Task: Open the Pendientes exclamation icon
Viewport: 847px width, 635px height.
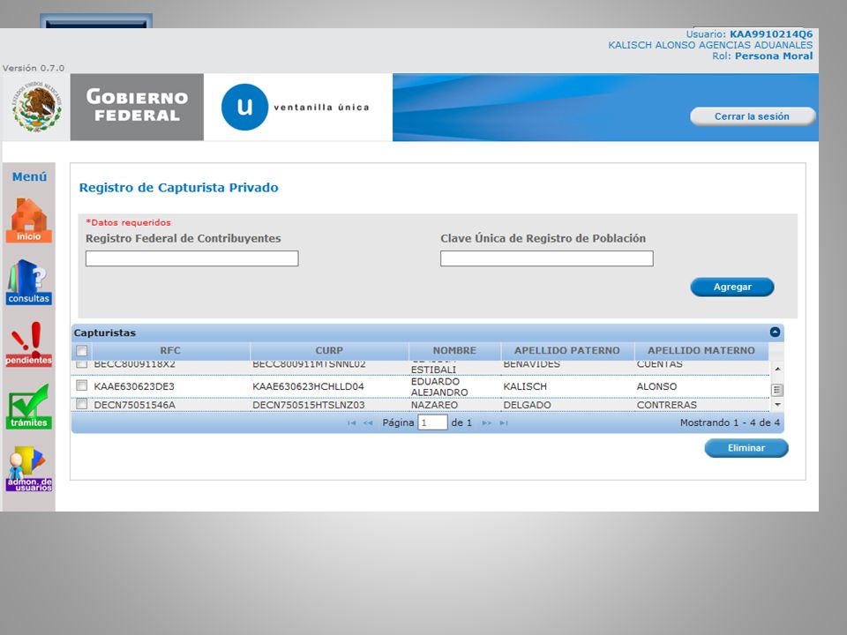Action: click(29, 345)
